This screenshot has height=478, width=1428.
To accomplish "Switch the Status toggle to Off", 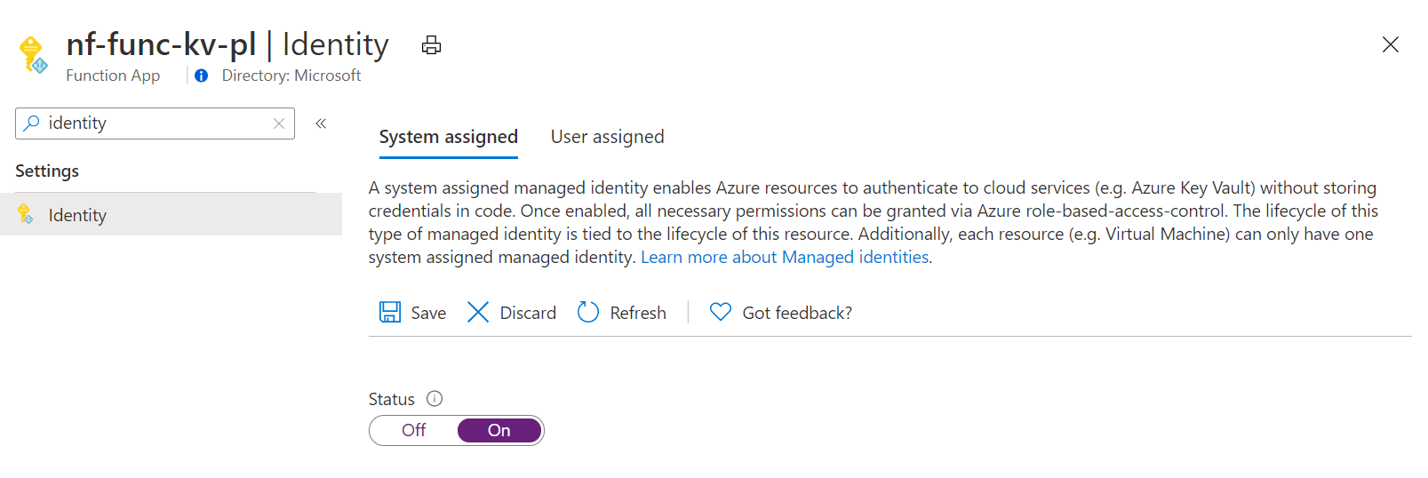I will (414, 430).
